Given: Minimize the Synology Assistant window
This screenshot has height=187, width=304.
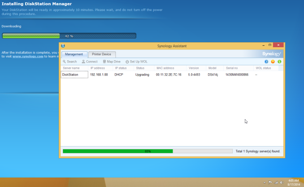Looking at the screenshot, I should coord(264,45).
